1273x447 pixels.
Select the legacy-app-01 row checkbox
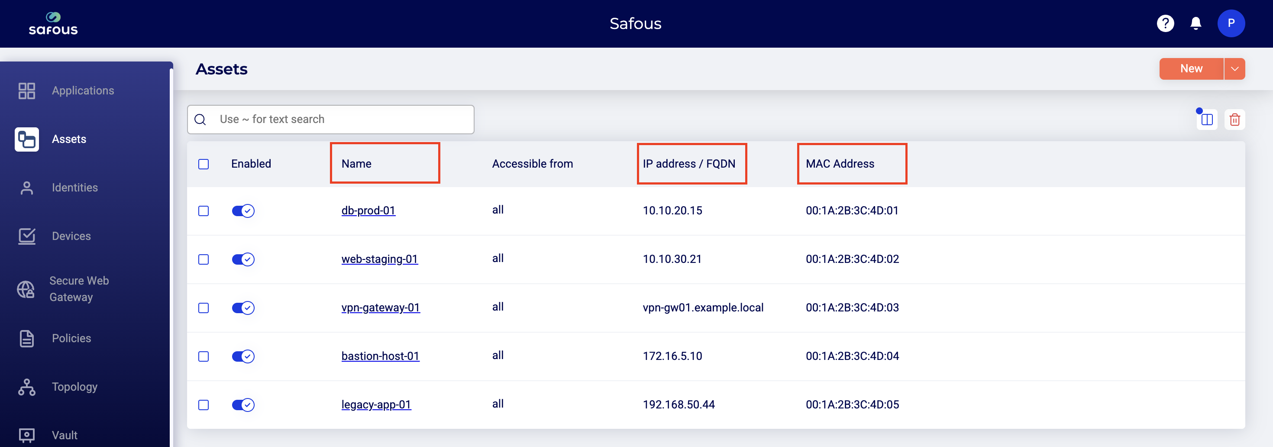click(204, 405)
